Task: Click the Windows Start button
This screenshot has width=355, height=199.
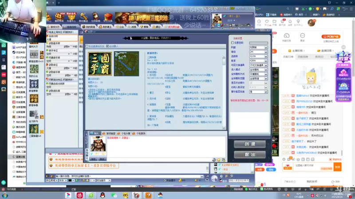Action: (5, 195)
